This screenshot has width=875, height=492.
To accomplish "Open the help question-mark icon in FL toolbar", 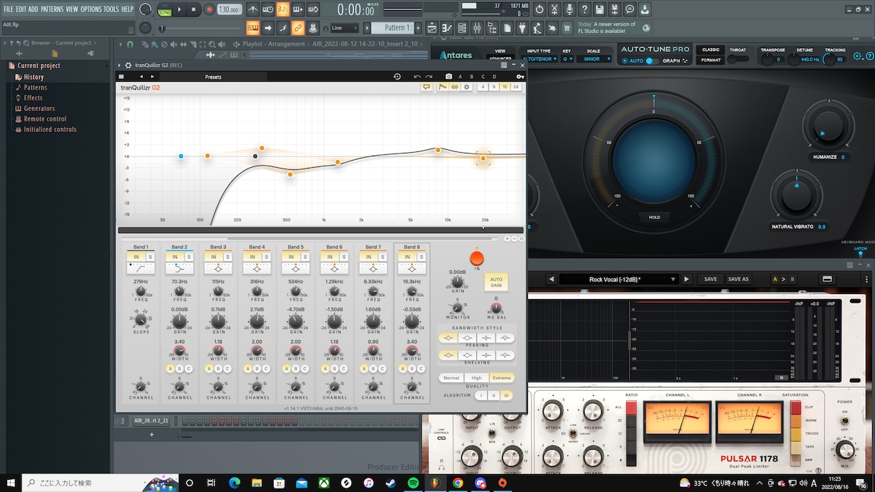I will (585, 9).
